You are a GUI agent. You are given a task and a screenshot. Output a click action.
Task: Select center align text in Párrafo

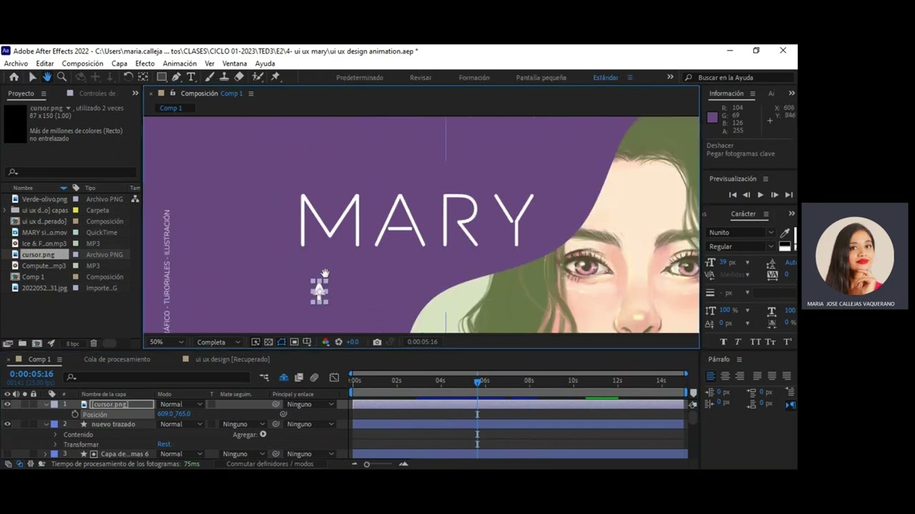pos(726,376)
